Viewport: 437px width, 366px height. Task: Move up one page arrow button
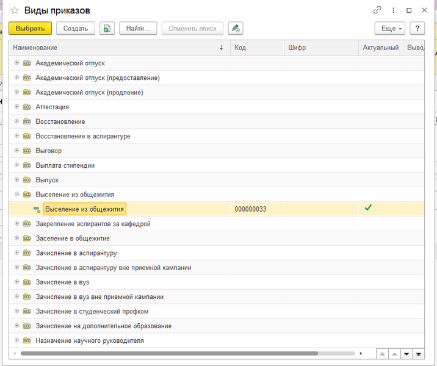[x=394, y=354]
